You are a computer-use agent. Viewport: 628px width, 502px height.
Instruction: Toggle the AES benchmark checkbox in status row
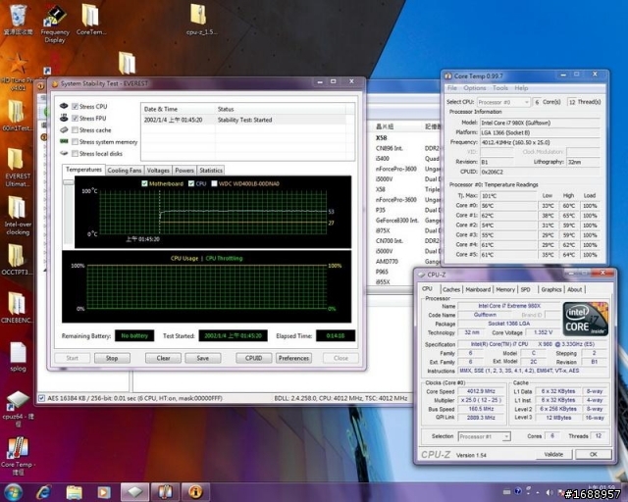pyautogui.click(x=41, y=398)
